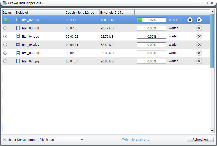Click the waiting clock icon for Titel_07.dpg

[5, 61]
